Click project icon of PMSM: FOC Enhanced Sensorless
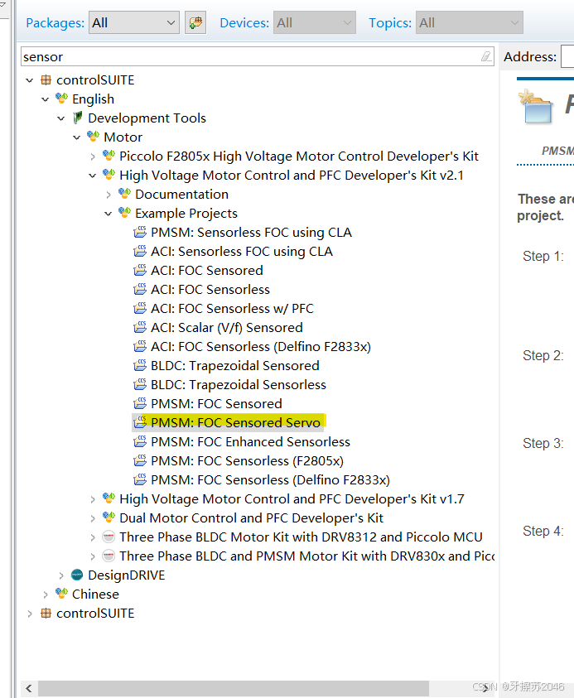This screenshot has width=574, height=698. pyautogui.click(x=140, y=441)
